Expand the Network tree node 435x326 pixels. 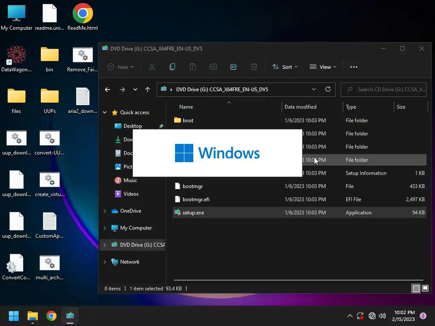[x=105, y=261]
